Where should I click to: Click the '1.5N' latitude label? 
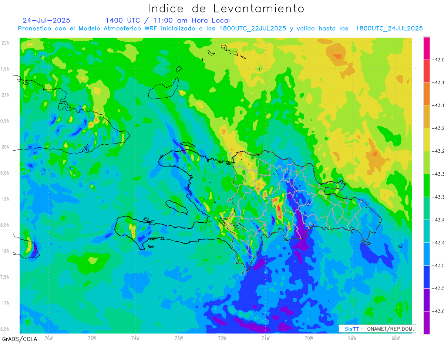point(6,69)
